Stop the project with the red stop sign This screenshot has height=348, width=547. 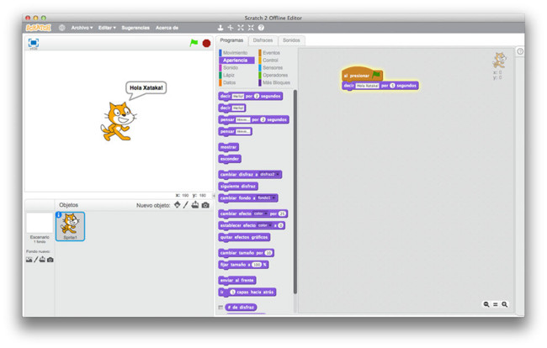(x=206, y=43)
